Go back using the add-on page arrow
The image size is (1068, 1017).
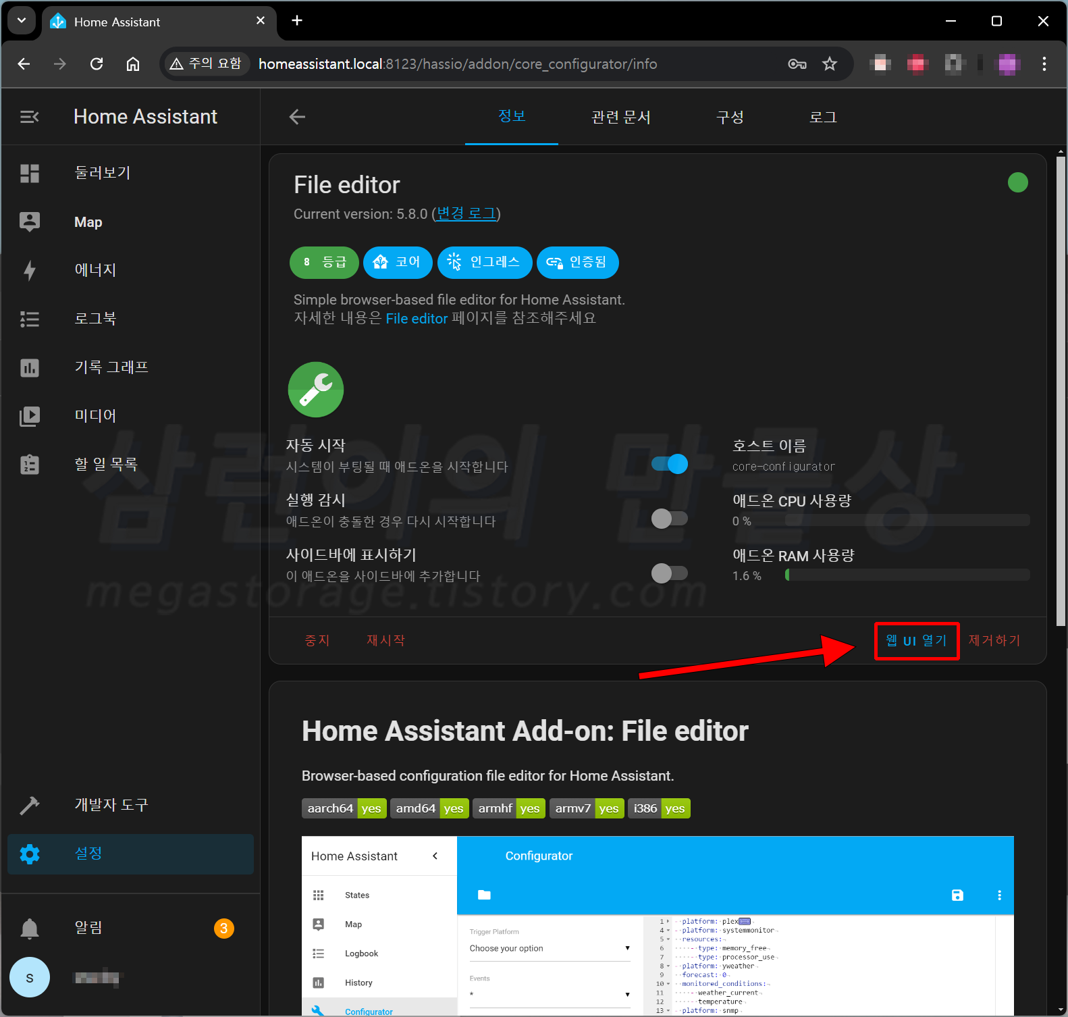coord(297,117)
